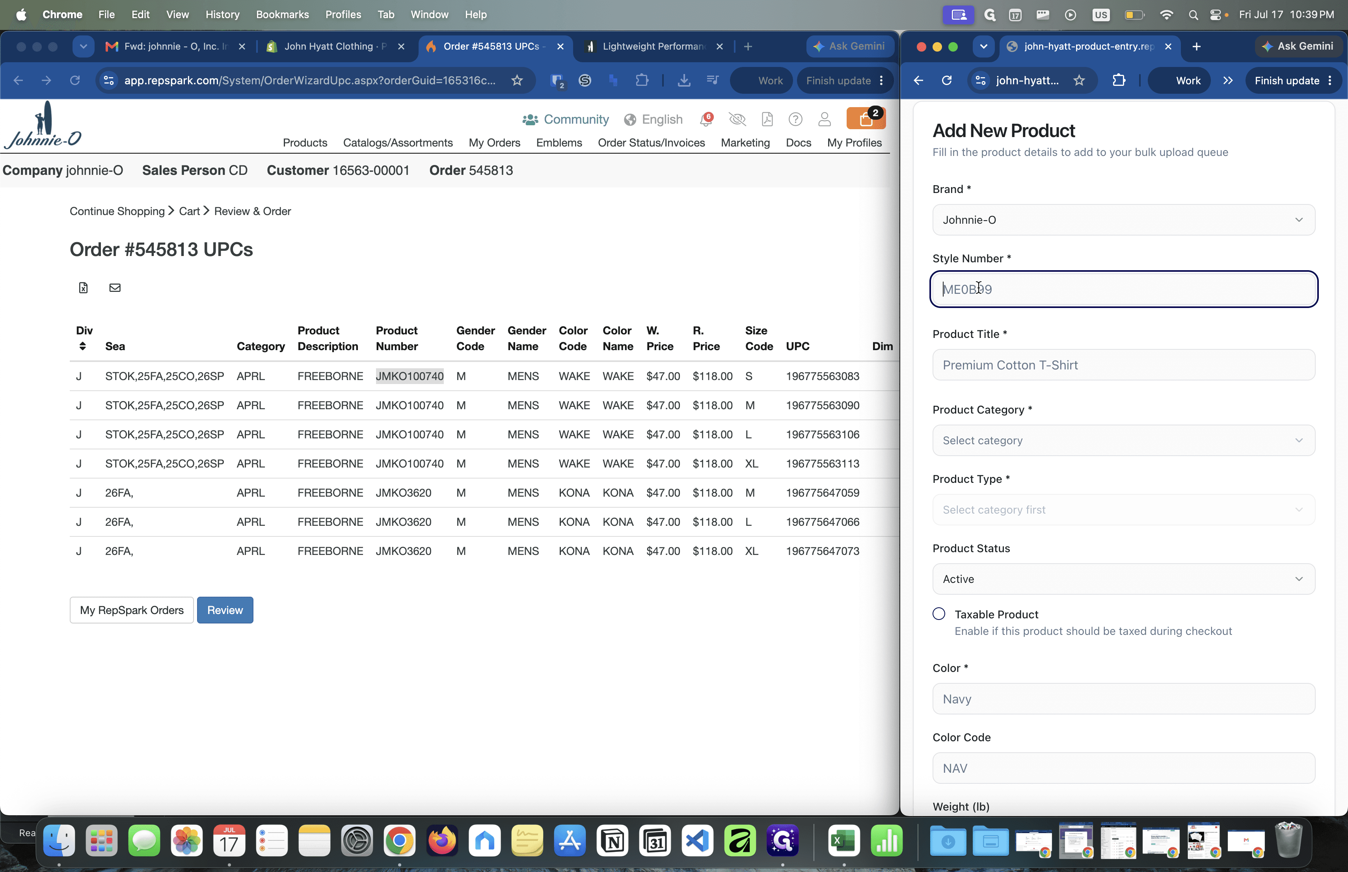Expand the Brand dropdown showing Johnnie-O
The image size is (1348, 872).
pyautogui.click(x=1123, y=219)
